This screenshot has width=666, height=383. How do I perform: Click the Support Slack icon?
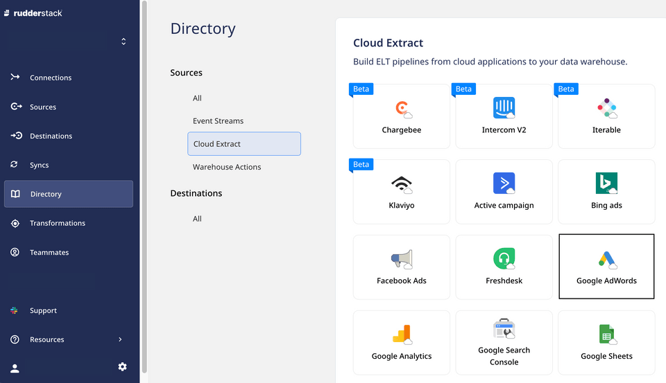14,310
